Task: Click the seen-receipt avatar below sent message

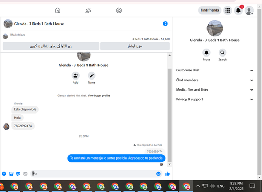Action: (x=161, y=164)
